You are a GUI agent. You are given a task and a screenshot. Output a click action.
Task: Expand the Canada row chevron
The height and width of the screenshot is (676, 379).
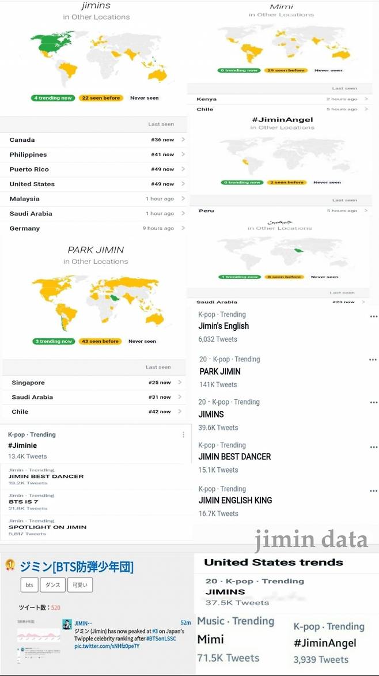pyautogui.click(x=183, y=139)
